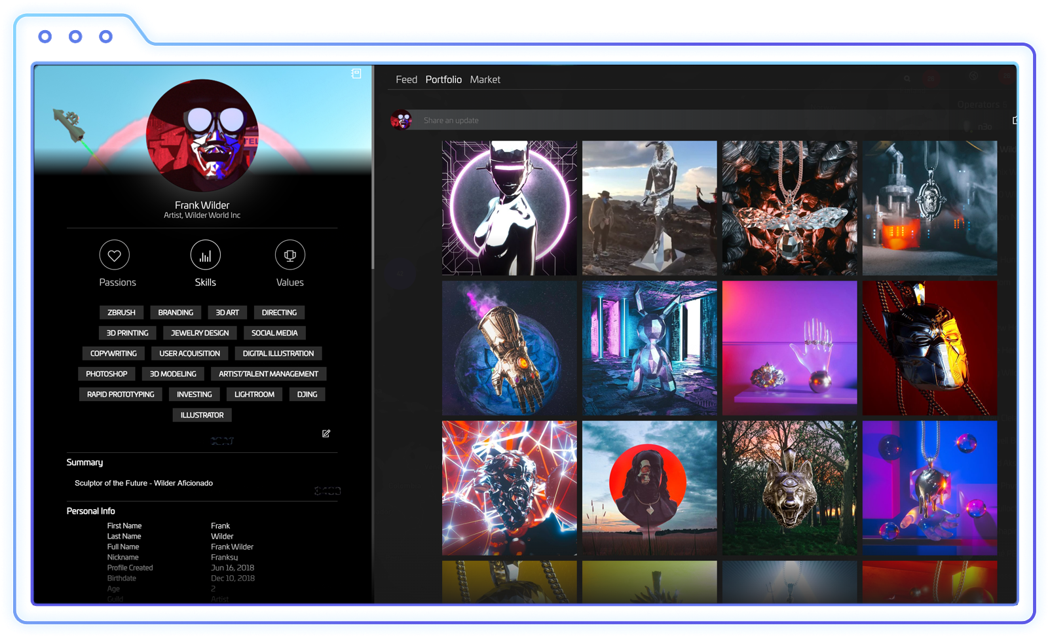Viewport: 1048px width, 636px height.
Task: Open the Values trophy icon
Action: click(x=290, y=255)
